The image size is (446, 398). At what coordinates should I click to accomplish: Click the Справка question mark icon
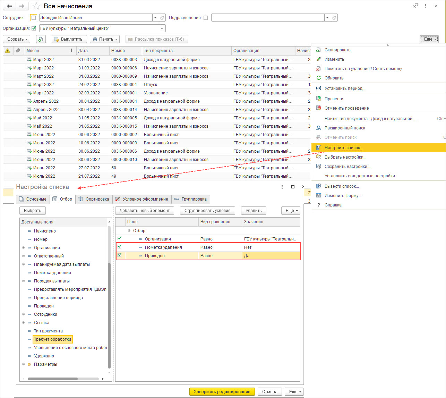[318, 205]
